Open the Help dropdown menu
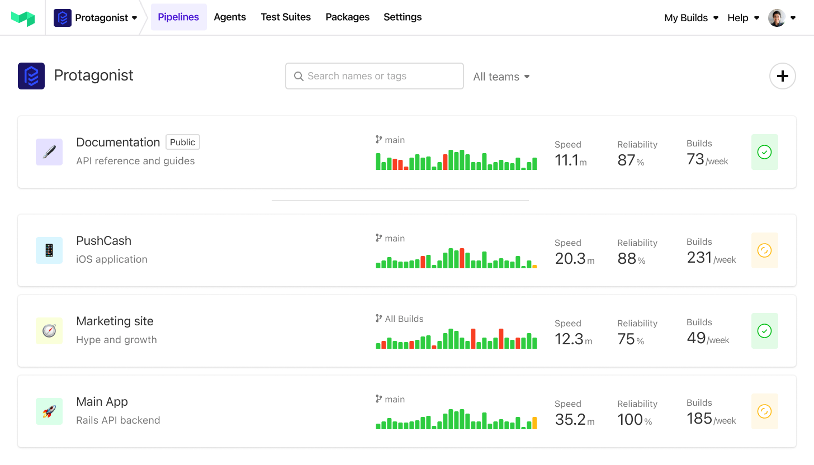814x465 pixels. coord(742,17)
